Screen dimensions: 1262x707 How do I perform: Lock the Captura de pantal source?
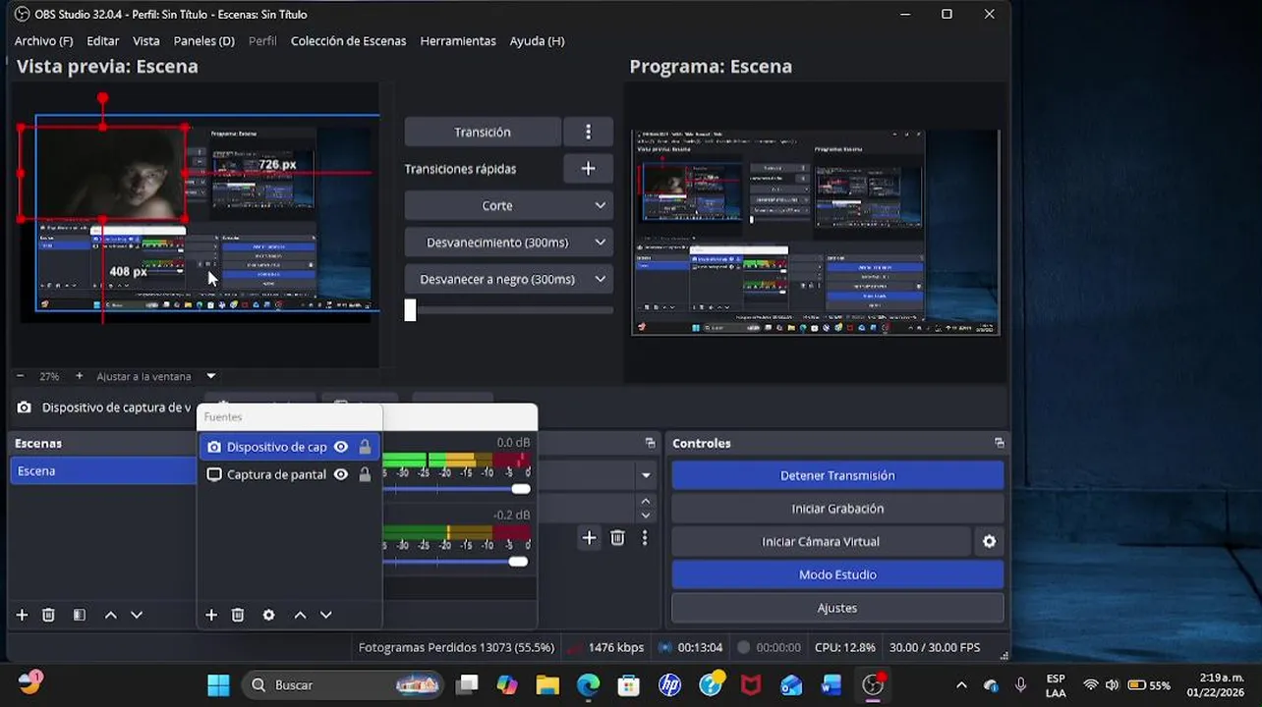(365, 474)
